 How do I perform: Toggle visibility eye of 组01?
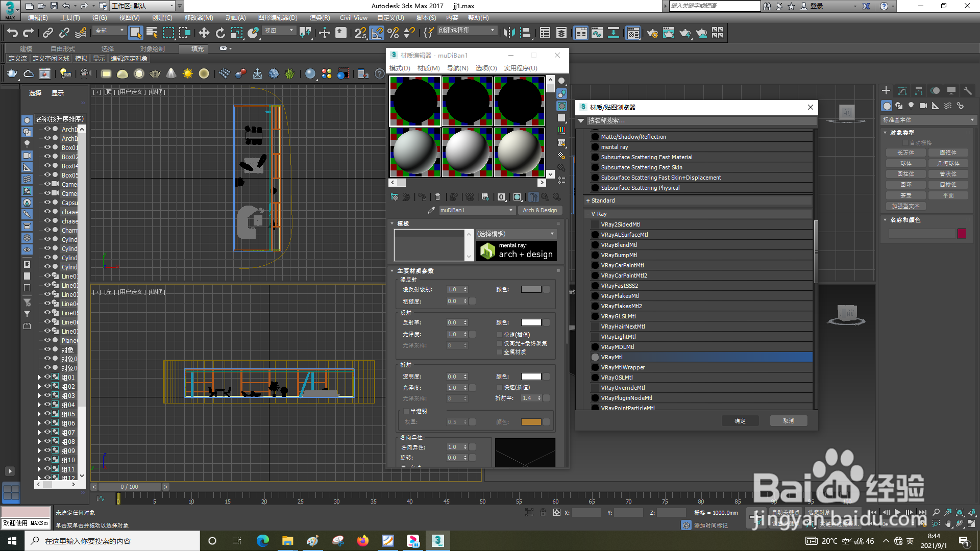pyautogui.click(x=47, y=378)
